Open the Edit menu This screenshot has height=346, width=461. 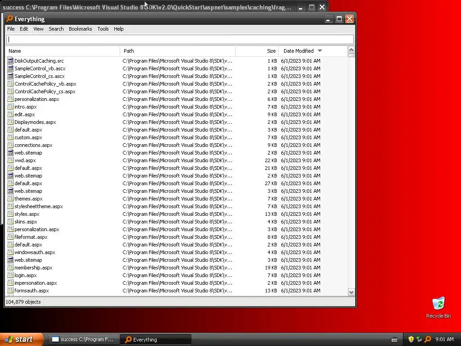(x=24, y=29)
